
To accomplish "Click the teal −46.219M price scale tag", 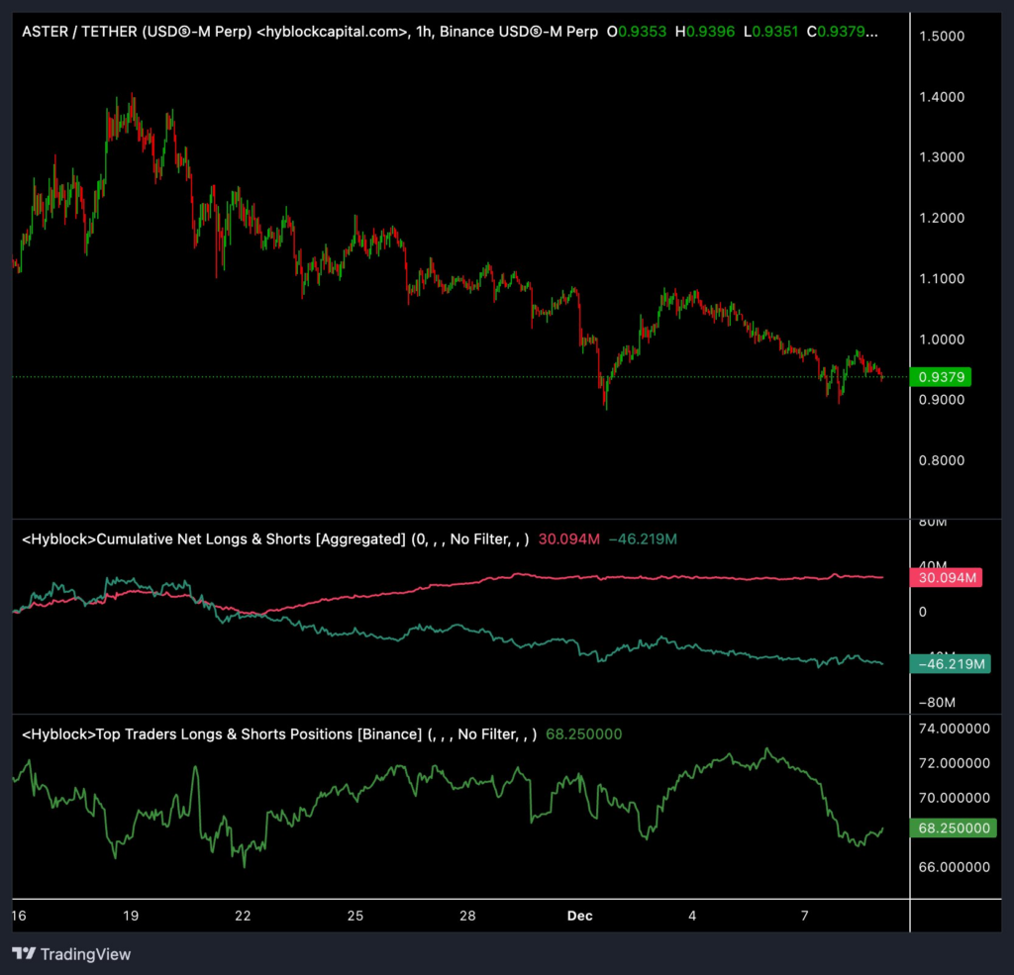I will pyautogui.click(x=950, y=664).
